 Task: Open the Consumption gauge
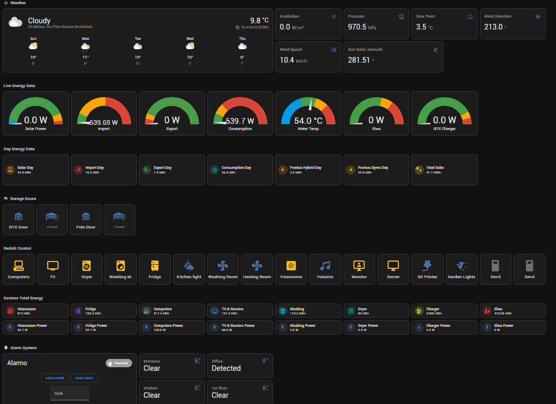click(240, 113)
